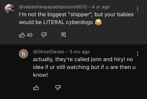Screen dimensions: 147x99
Task: Click the crying-laughing emoji after cyberdogs
Action: [98, 23]
